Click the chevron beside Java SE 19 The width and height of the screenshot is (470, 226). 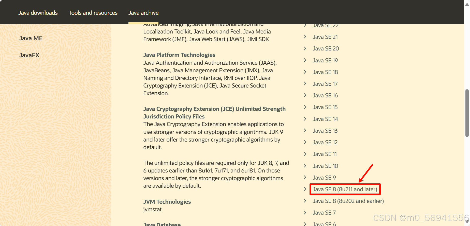pos(305,60)
